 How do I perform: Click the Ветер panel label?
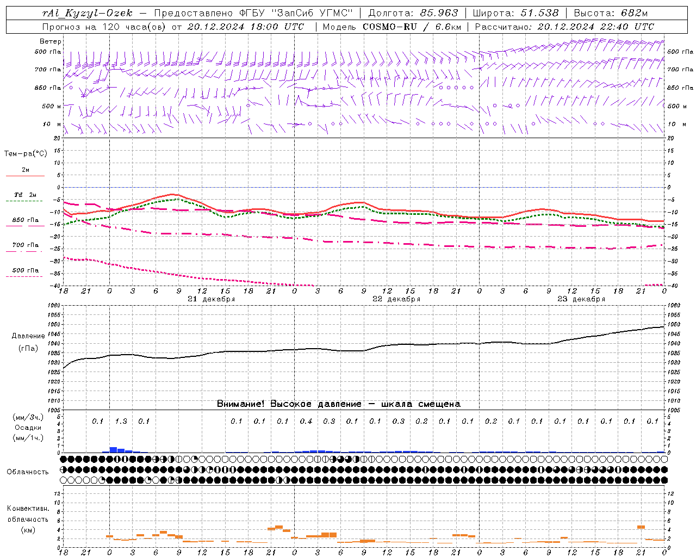tap(51, 41)
